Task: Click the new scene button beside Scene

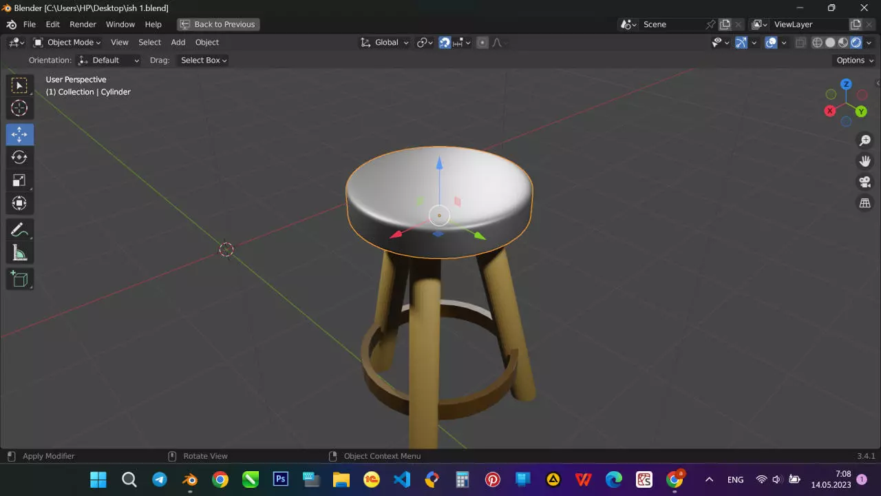Action: (x=725, y=24)
